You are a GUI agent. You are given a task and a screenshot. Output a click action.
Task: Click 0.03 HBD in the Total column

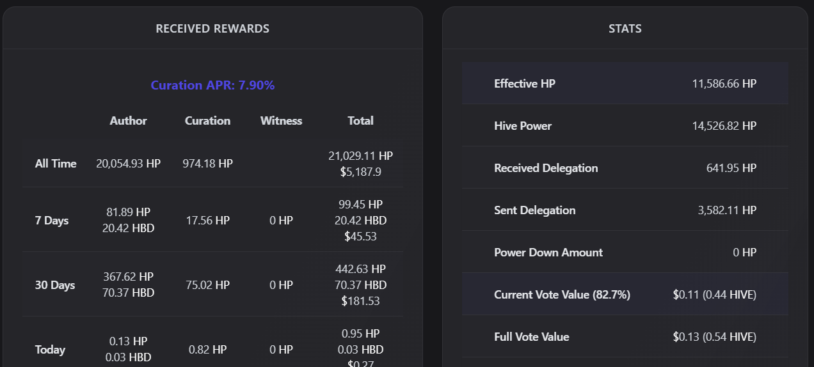(360, 350)
